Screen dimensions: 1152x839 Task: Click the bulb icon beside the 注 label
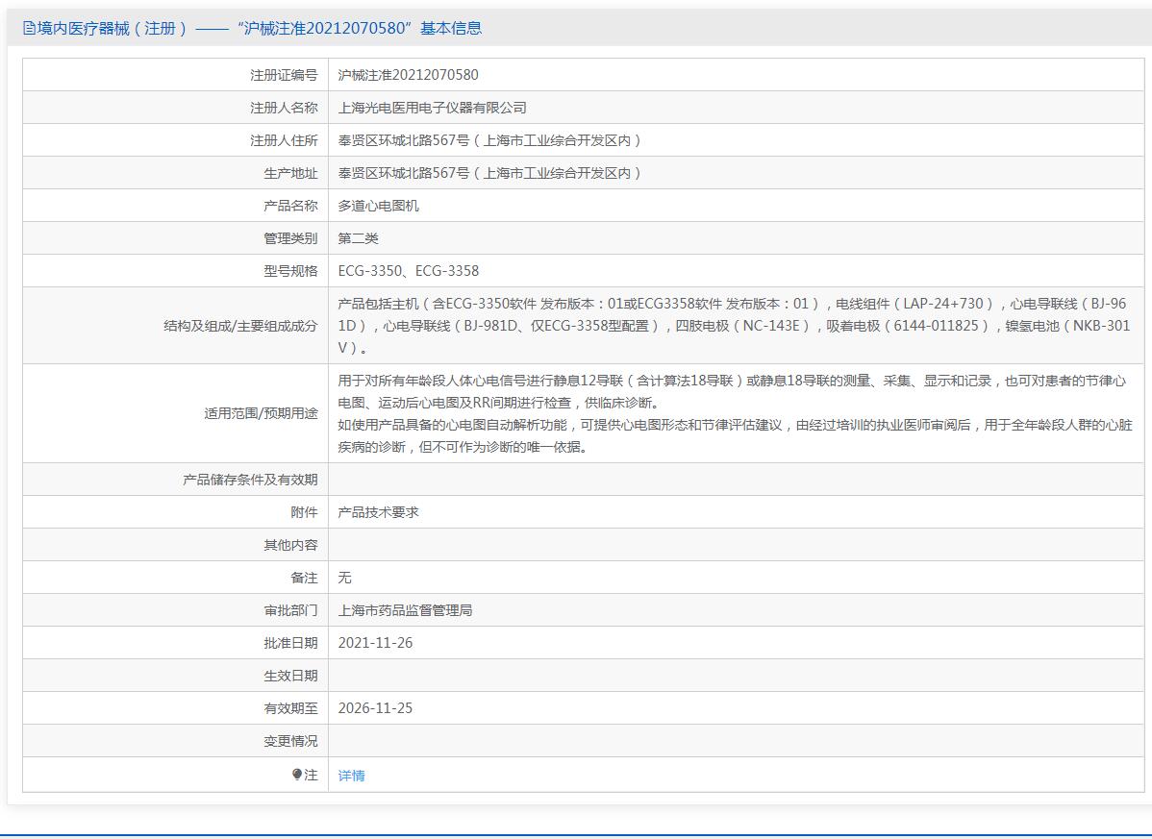[297, 775]
